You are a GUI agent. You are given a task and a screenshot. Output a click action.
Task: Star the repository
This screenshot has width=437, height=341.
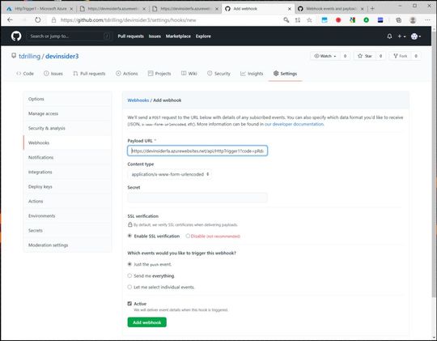point(365,56)
